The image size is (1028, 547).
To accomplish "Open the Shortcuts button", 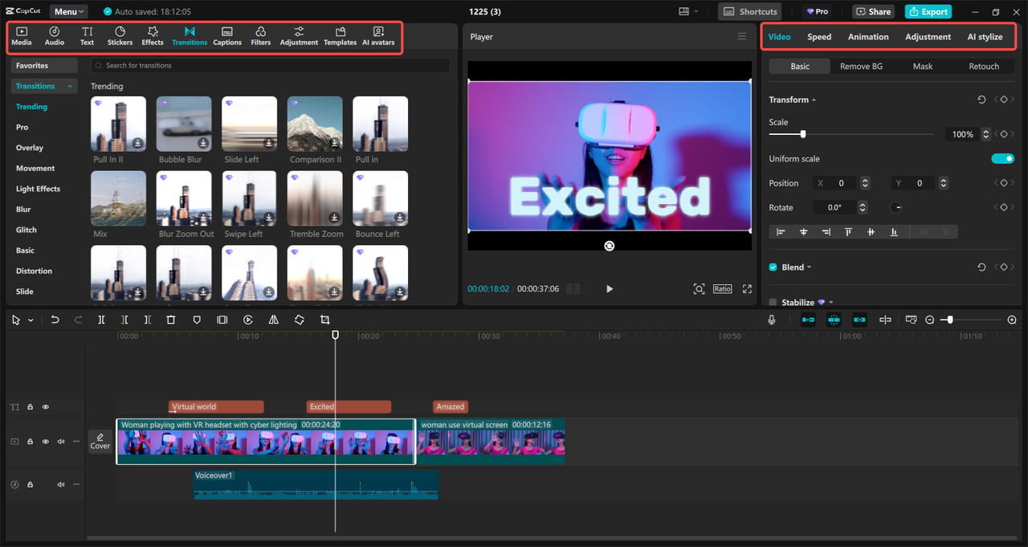I will coord(750,12).
